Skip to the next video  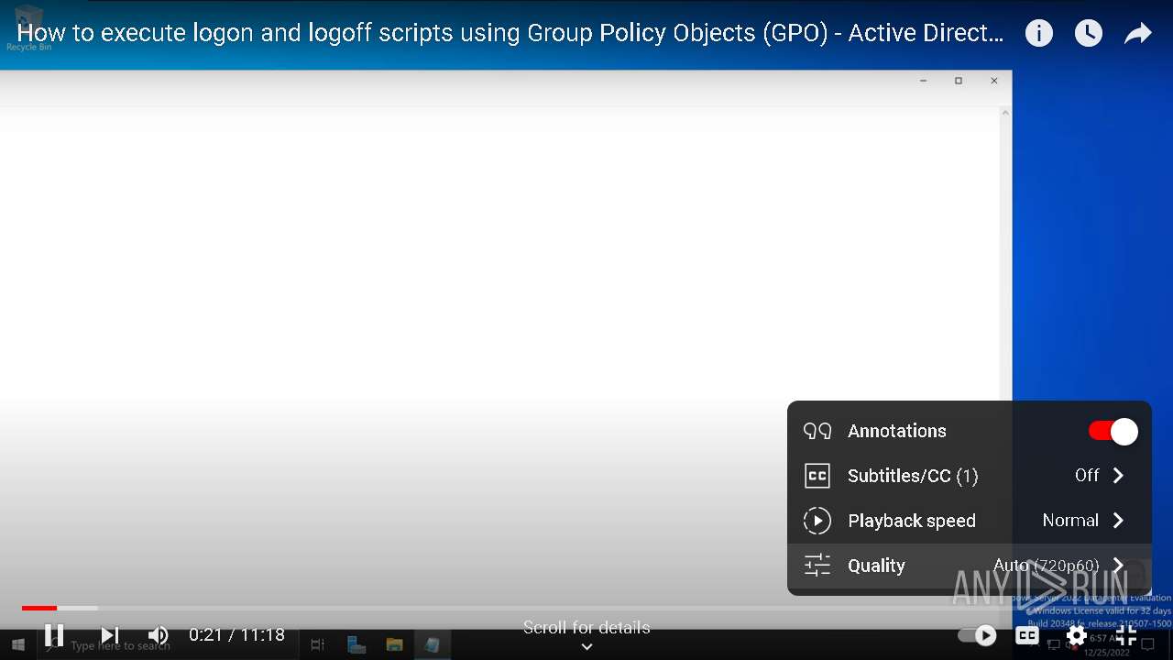110,634
